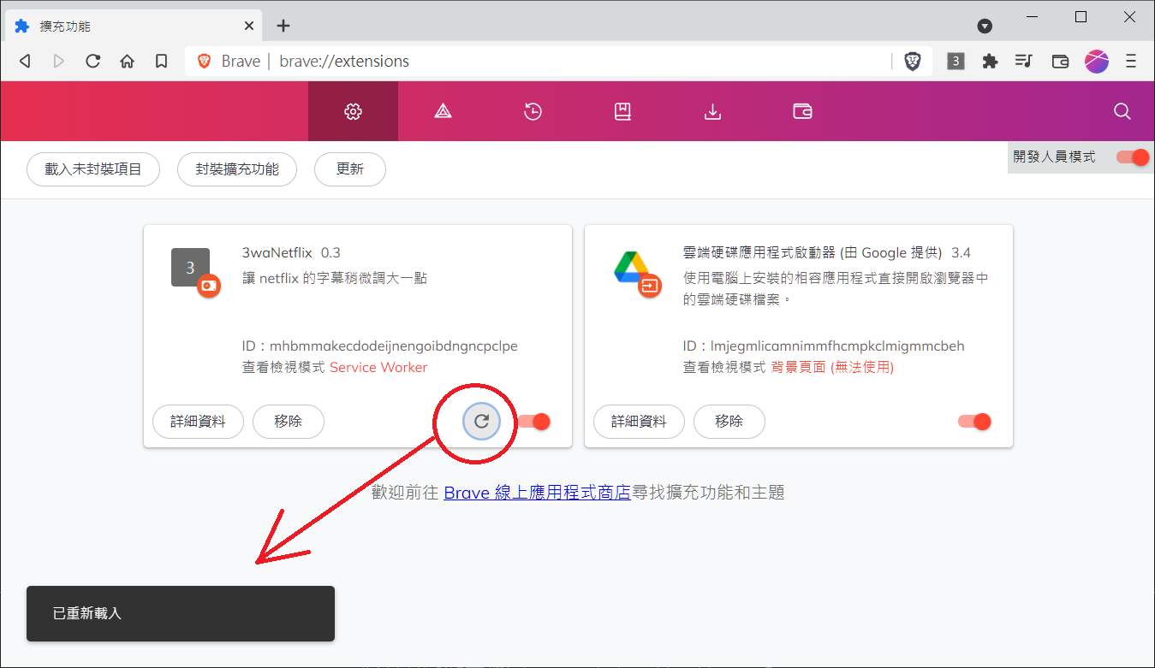
Task: Open the home page icon
Action: 128,62
